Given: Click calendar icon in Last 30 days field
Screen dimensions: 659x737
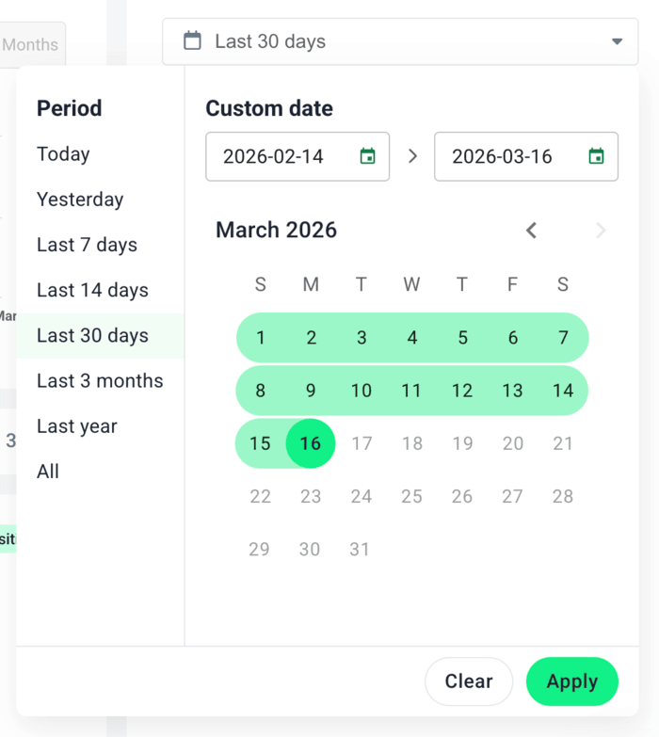Looking at the screenshot, I should (192, 40).
